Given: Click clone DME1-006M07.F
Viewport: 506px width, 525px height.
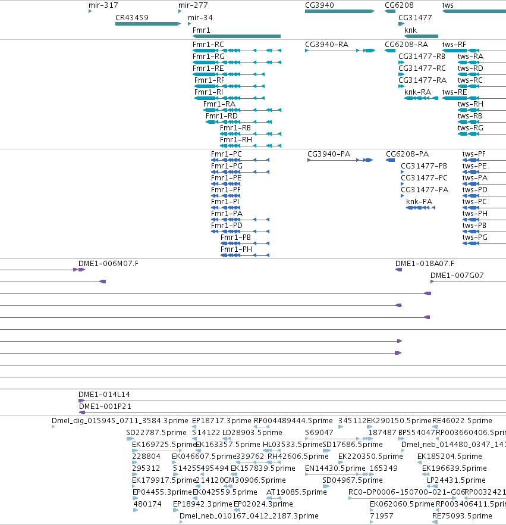Looking at the screenshot, I should 108,264.
